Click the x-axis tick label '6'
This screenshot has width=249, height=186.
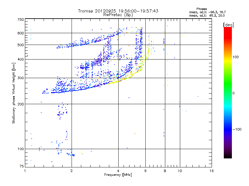click(145, 171)
